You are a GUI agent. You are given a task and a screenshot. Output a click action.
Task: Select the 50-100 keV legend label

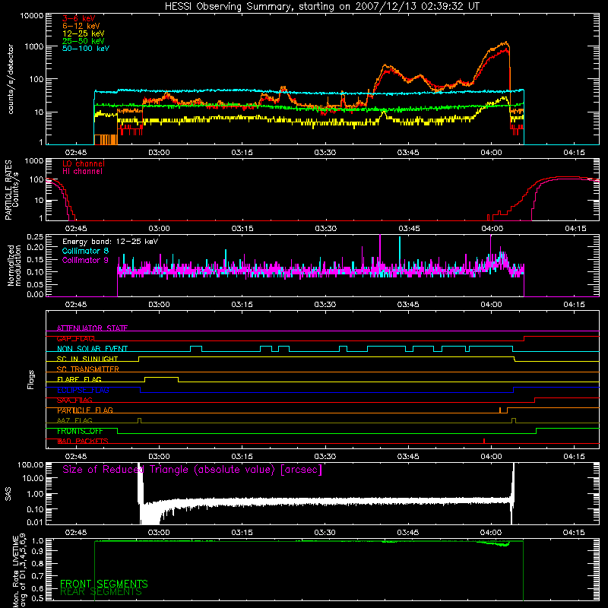coord(86,49)
